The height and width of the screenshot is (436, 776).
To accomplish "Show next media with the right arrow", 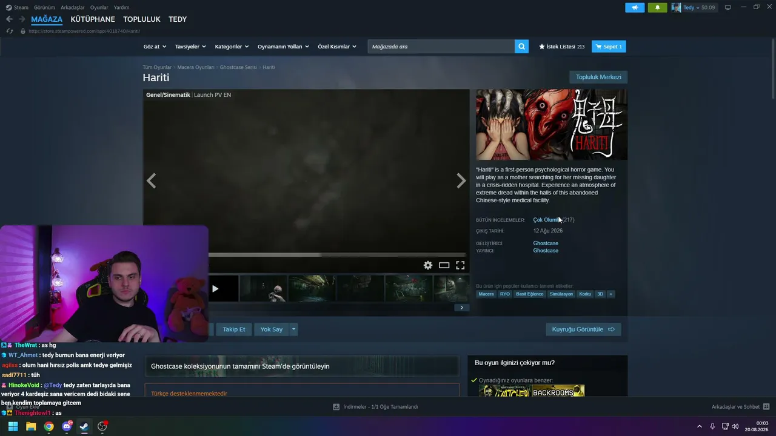I will [461, 180].
